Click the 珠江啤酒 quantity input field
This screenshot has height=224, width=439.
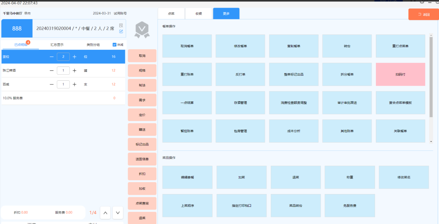(63, 70)
